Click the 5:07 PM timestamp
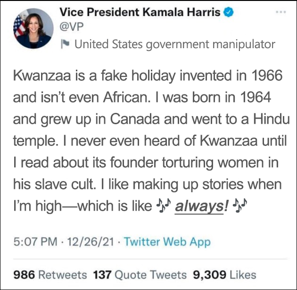The width and height of the screenshot is (297, 290). point(33,242)
